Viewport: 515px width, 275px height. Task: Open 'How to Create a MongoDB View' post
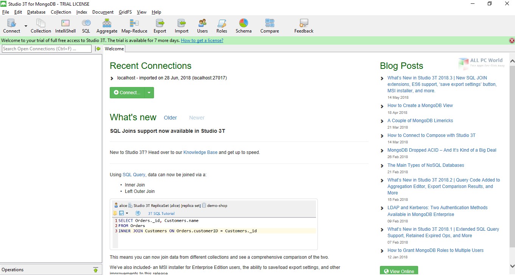[x=420, y=106]
